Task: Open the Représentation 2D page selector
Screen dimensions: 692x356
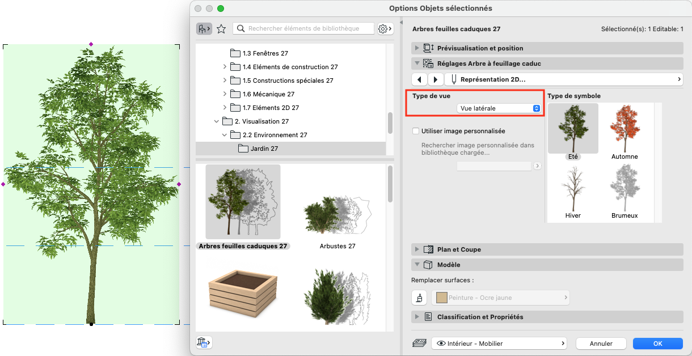Action: tap(564, 79)
